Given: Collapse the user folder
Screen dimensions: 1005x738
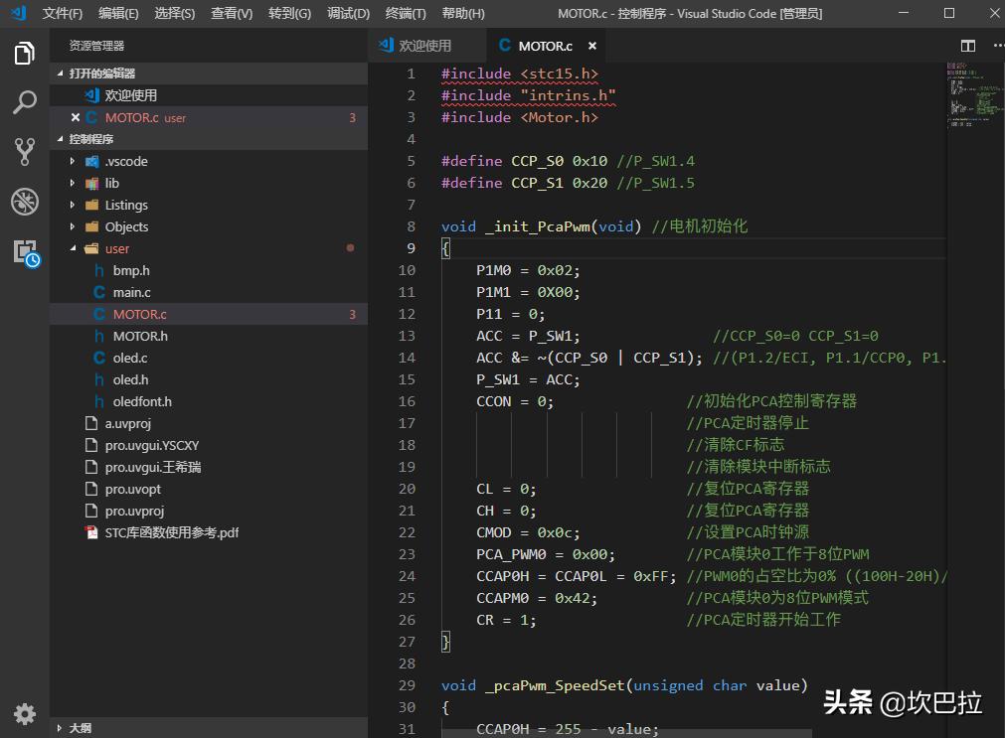Looking at the screenshot, I should click(116, 248).
